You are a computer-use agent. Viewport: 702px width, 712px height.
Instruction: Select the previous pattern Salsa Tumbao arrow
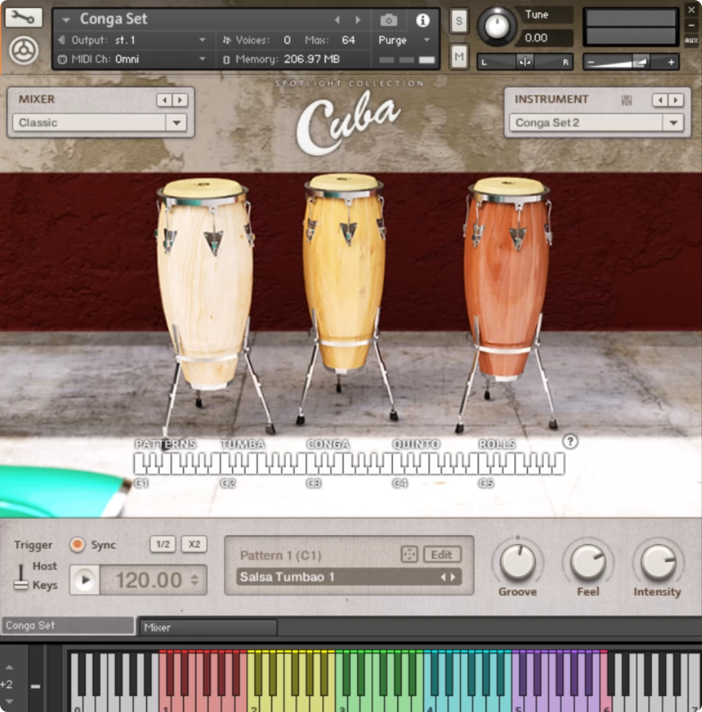443,577
